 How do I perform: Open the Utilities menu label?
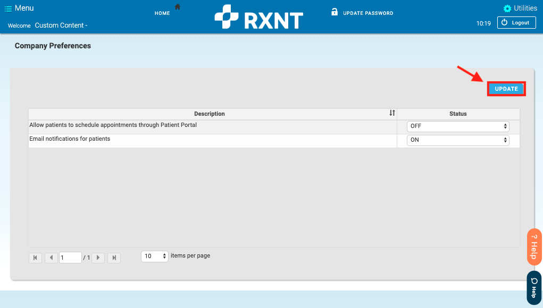525,8
